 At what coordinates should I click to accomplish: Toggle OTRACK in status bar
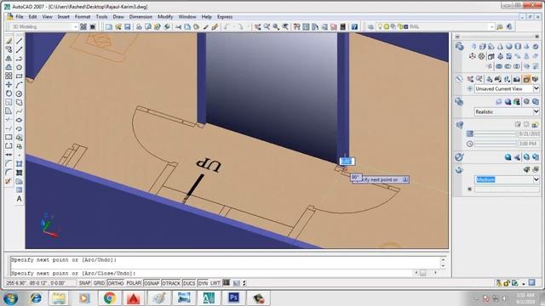click(171, 283)
